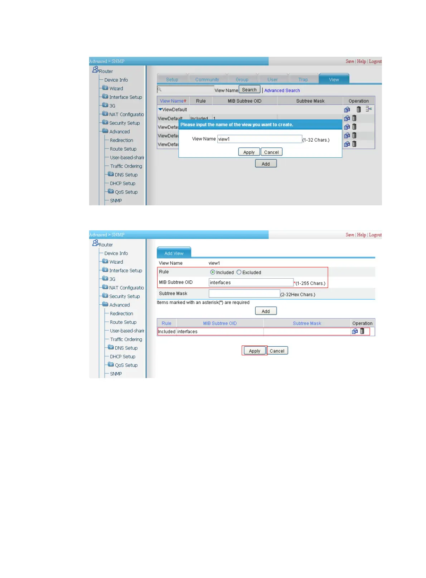Click the 3G folder icon in the view list screenshot

pyautogui.click(x=105, y=105)
